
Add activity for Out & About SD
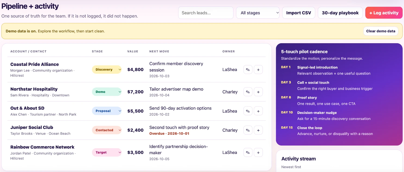[258, 111]
